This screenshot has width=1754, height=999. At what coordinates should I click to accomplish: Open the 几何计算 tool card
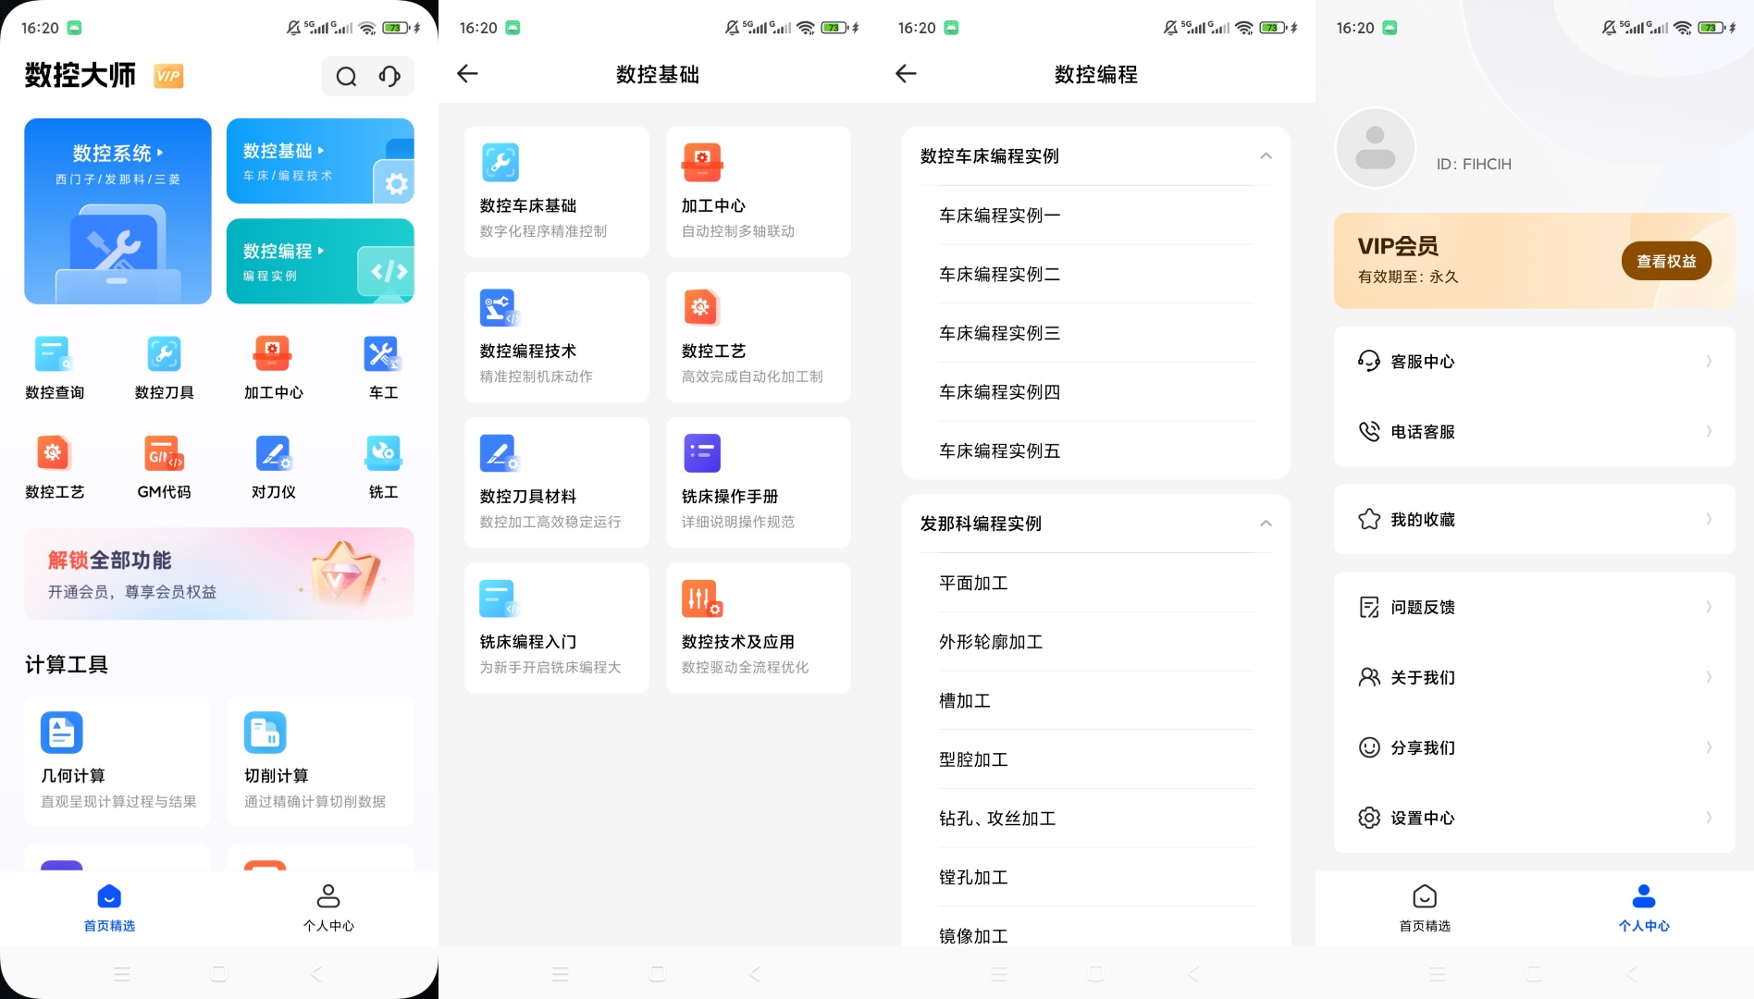[117, 760]
